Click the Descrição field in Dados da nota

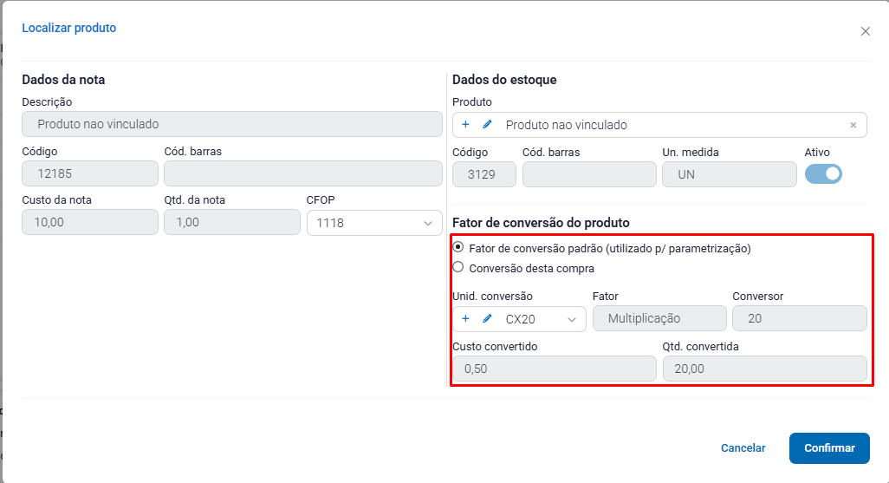point(232,124)
